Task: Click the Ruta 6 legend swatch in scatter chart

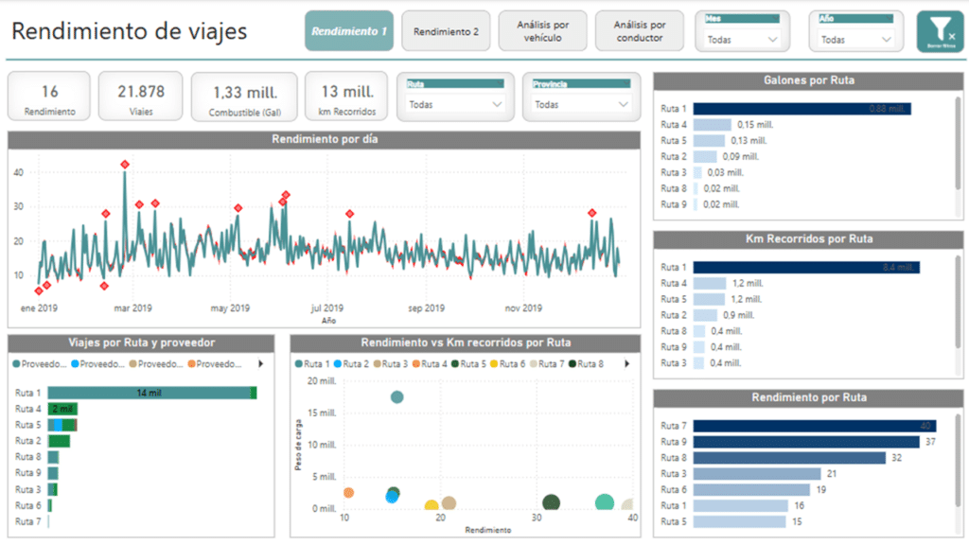Action: (494, 364)
